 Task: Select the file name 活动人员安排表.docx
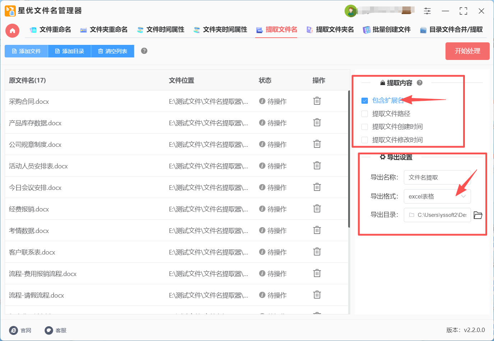pos(38,166)
